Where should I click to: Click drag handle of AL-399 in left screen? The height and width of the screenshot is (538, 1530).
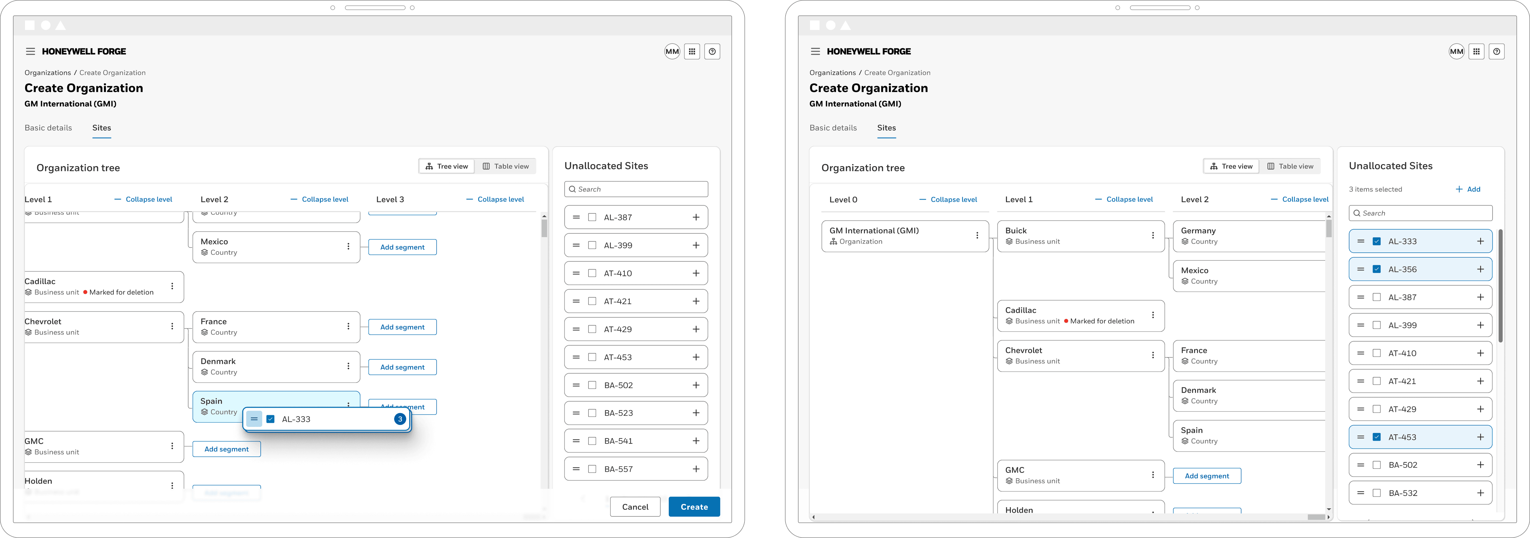click(576, 246)
